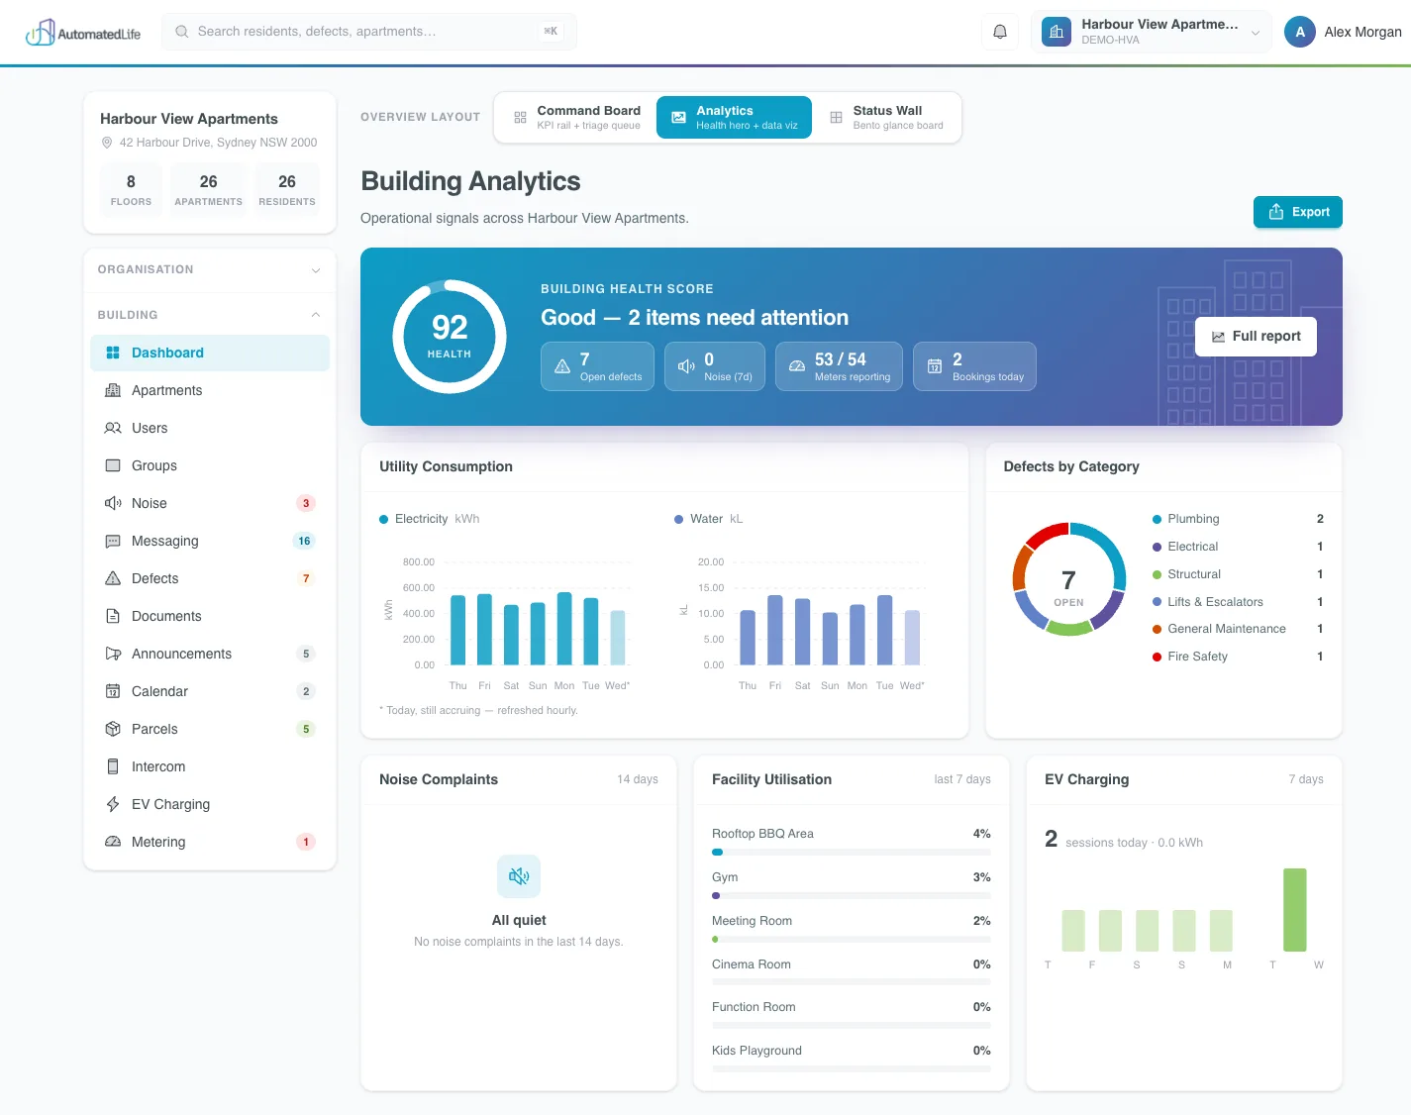Click the search magnifier icon
Viewport: 1411px width, 1115px height.
182,32
